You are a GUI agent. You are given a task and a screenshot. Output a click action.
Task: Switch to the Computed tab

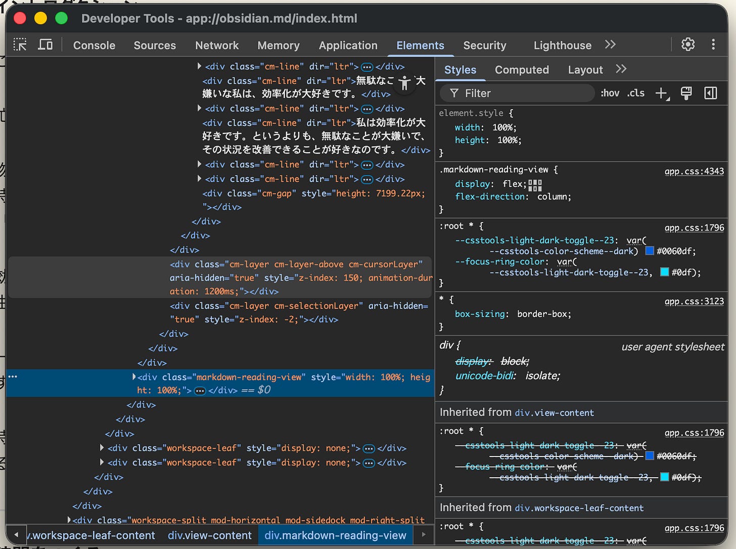tap(522, 70)
